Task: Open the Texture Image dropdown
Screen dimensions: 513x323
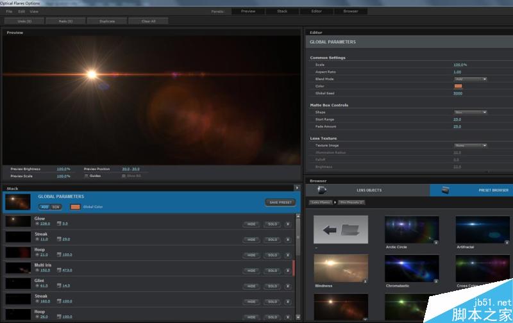Action: pyautogui.click(x=470, y=145)
